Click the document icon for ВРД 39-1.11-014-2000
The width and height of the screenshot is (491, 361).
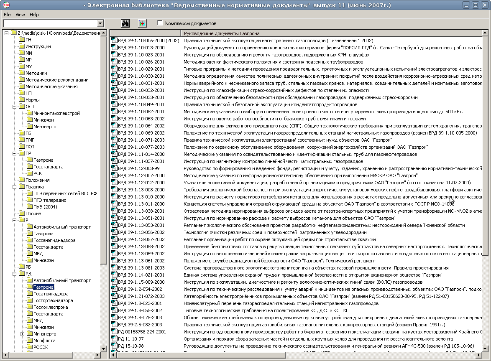[x=114, y=154]
